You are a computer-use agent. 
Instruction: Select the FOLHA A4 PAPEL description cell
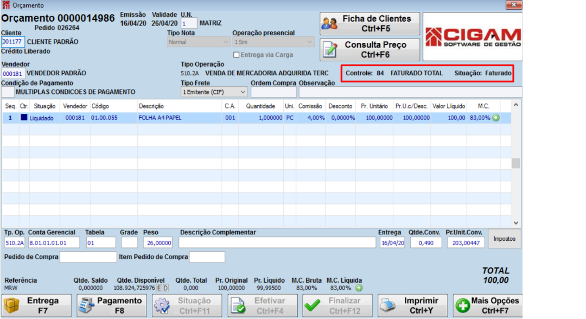180,118
